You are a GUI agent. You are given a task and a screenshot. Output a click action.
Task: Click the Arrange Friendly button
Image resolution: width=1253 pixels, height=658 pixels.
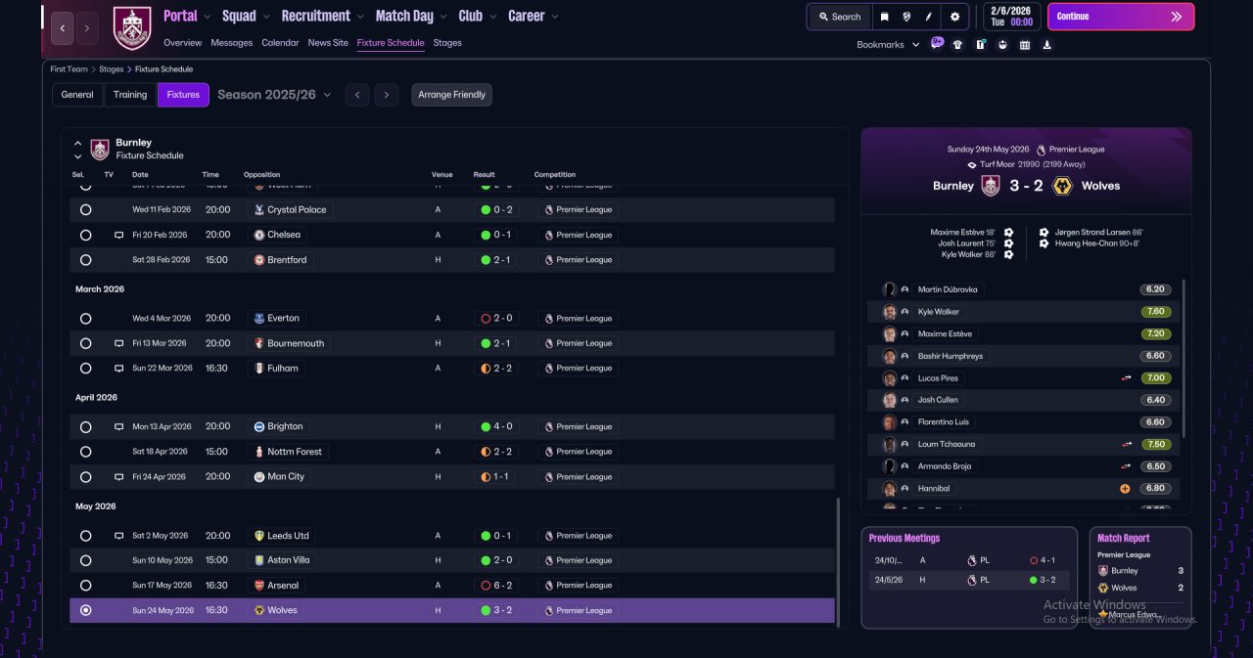[x=451, y=95]
